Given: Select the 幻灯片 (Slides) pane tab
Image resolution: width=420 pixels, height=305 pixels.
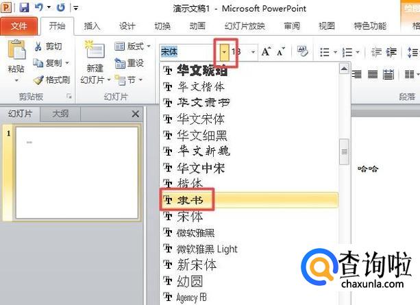Looking at the screenshot, I should click(20, 114).
